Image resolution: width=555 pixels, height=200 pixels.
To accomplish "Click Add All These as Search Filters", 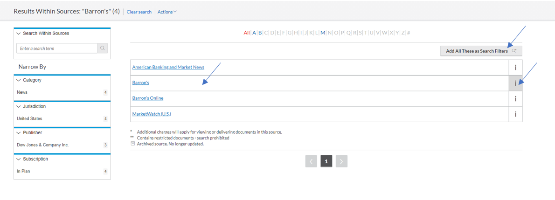I will (x=481, y=51).
